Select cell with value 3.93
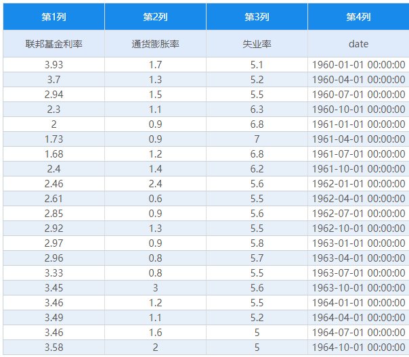The height and width of the screenshot is (357, 409). [53, 65]
